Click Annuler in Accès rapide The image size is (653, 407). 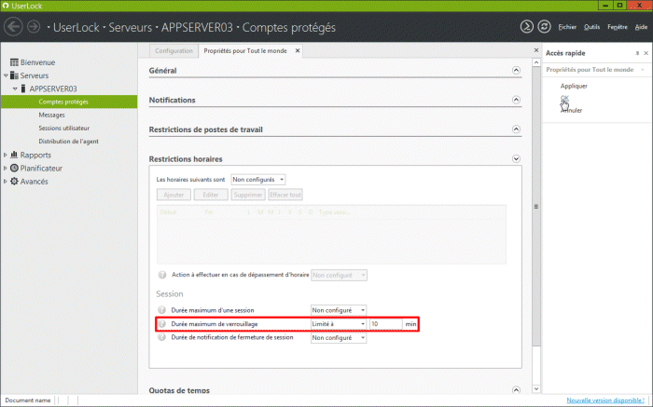[571, 110]
